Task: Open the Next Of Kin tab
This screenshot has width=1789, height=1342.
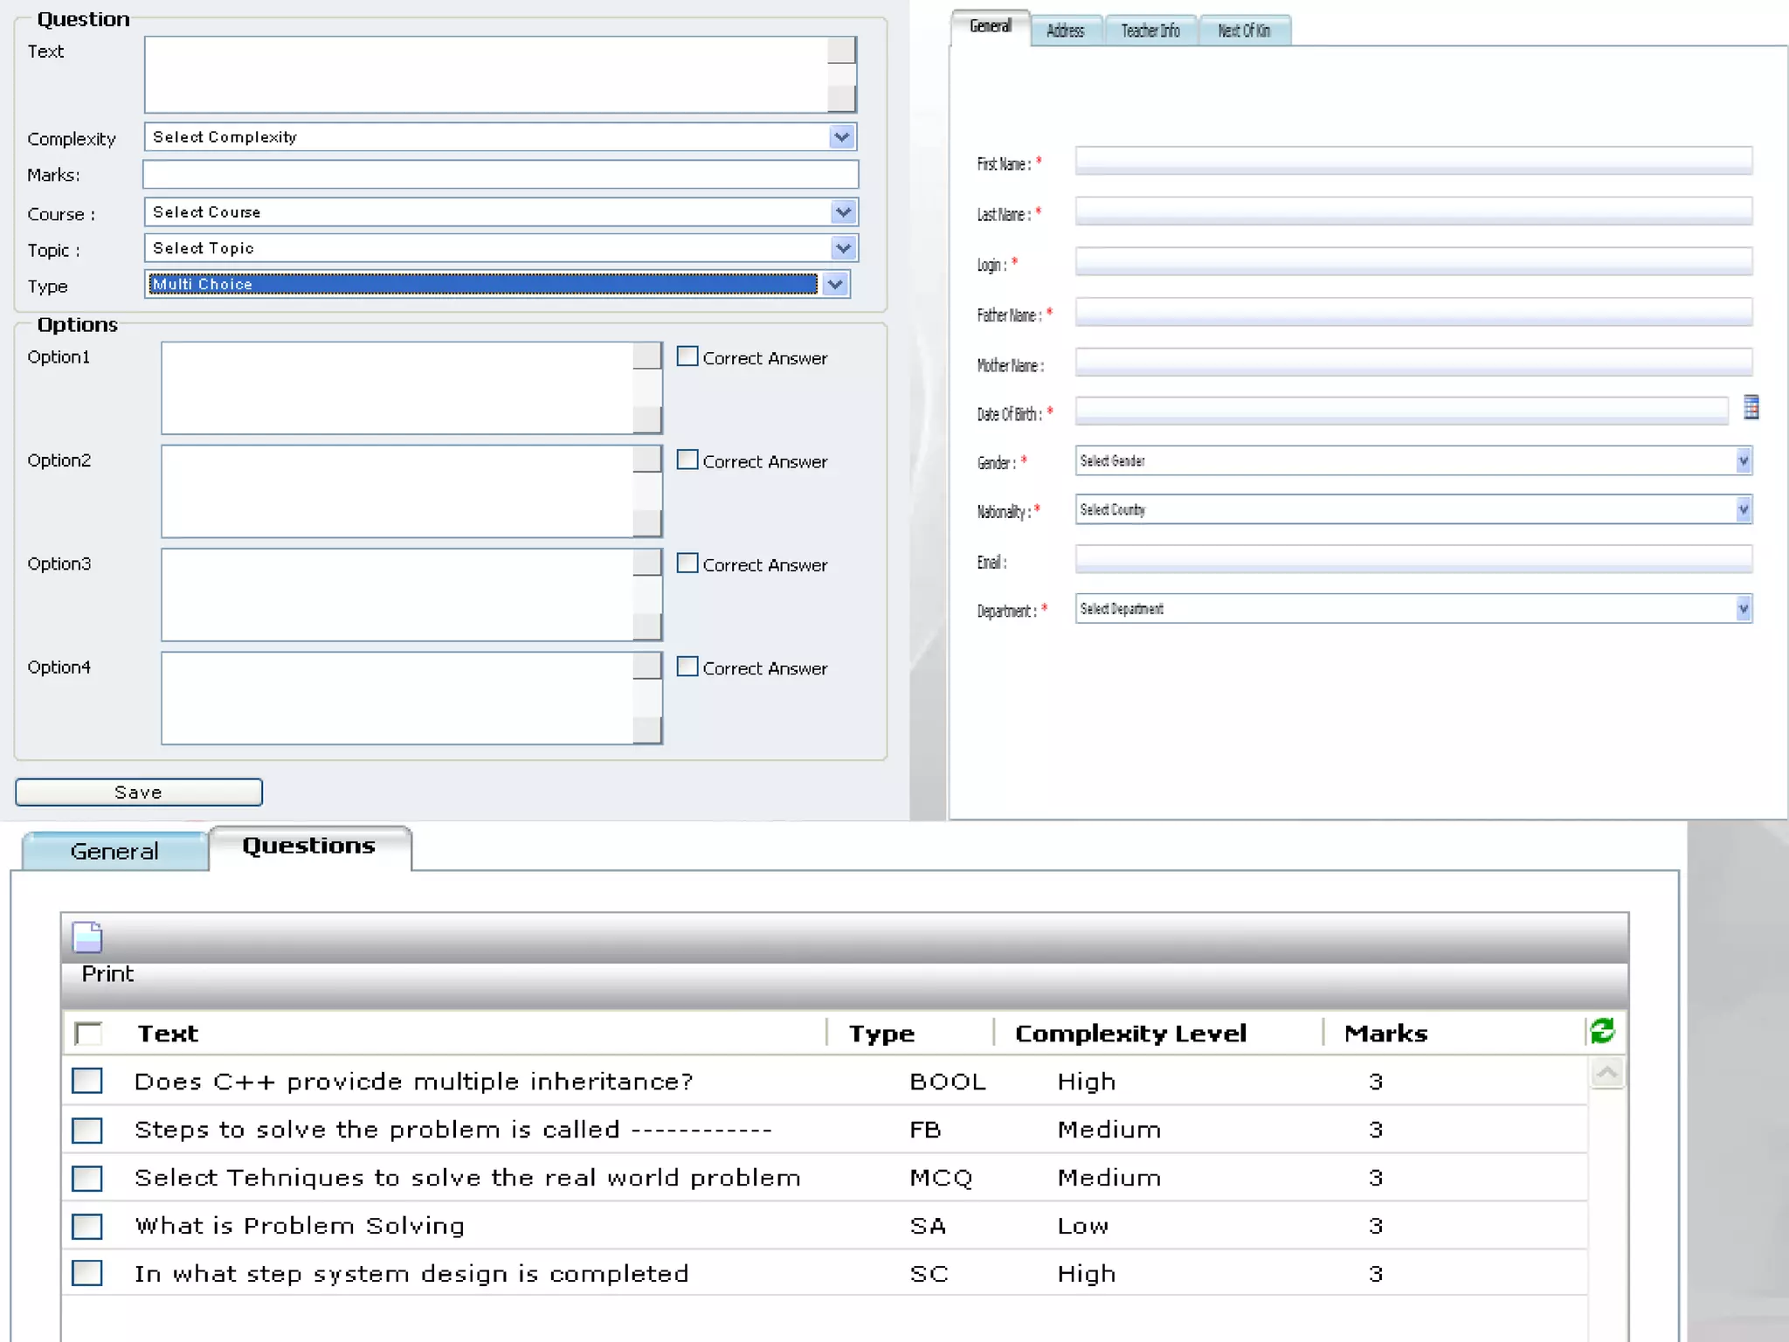Action: coord(1243,31)
